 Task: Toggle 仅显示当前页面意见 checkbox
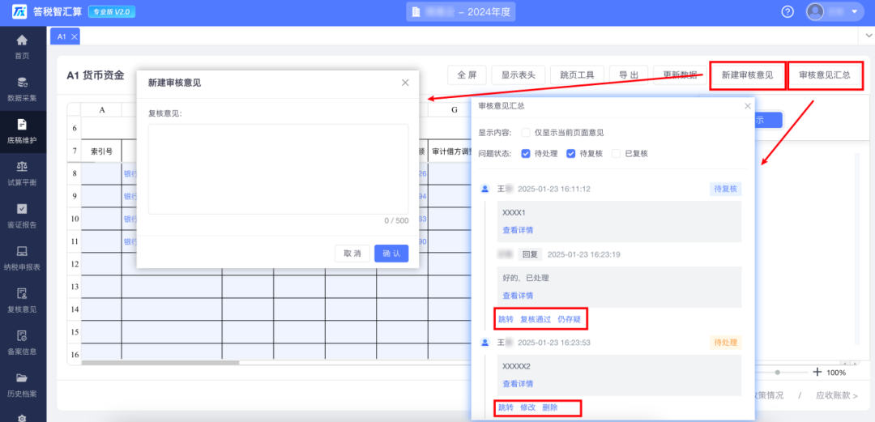[525, 133]
